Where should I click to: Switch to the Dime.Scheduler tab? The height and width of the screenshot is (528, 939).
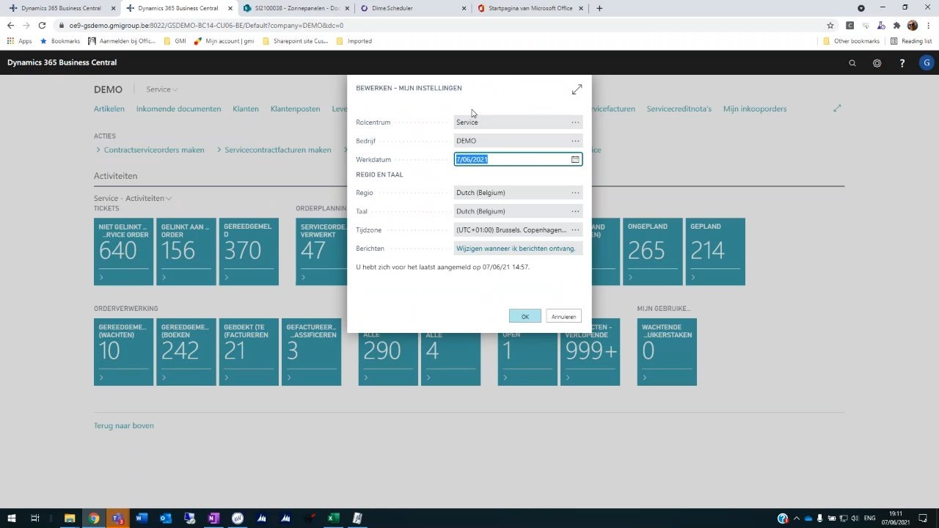tap(413, 8)
